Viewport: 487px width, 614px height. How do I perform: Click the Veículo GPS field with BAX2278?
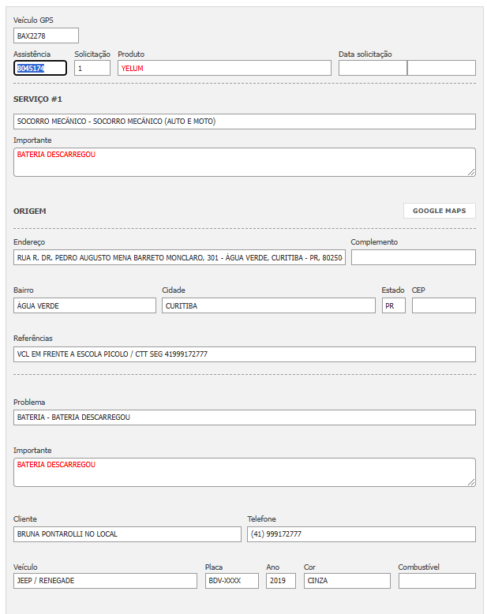[46, 36]
